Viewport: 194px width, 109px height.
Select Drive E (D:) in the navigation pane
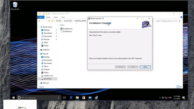[x=48, y=79]
